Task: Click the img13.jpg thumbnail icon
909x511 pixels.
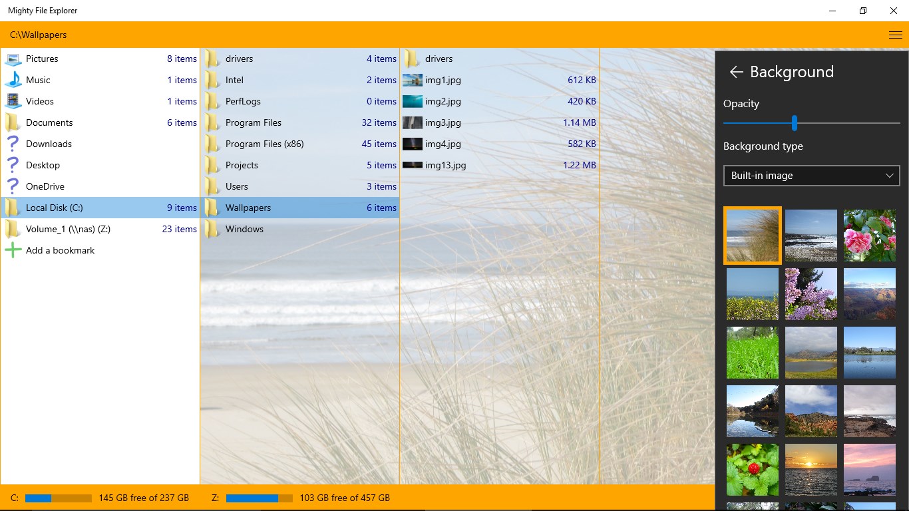Action: coord(413,165)
